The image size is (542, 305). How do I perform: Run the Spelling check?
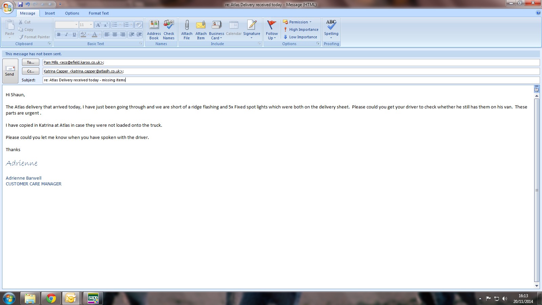point(331,30)
